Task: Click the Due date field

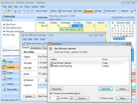Action: click(42, 68)
